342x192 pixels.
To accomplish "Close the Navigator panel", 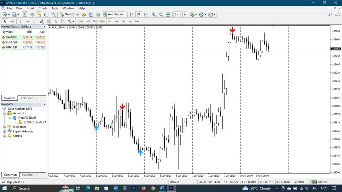I will tap(45, 104).
